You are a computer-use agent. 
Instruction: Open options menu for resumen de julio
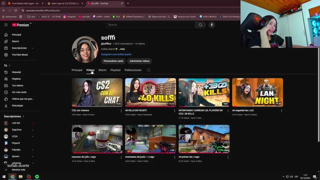[121, 157]
